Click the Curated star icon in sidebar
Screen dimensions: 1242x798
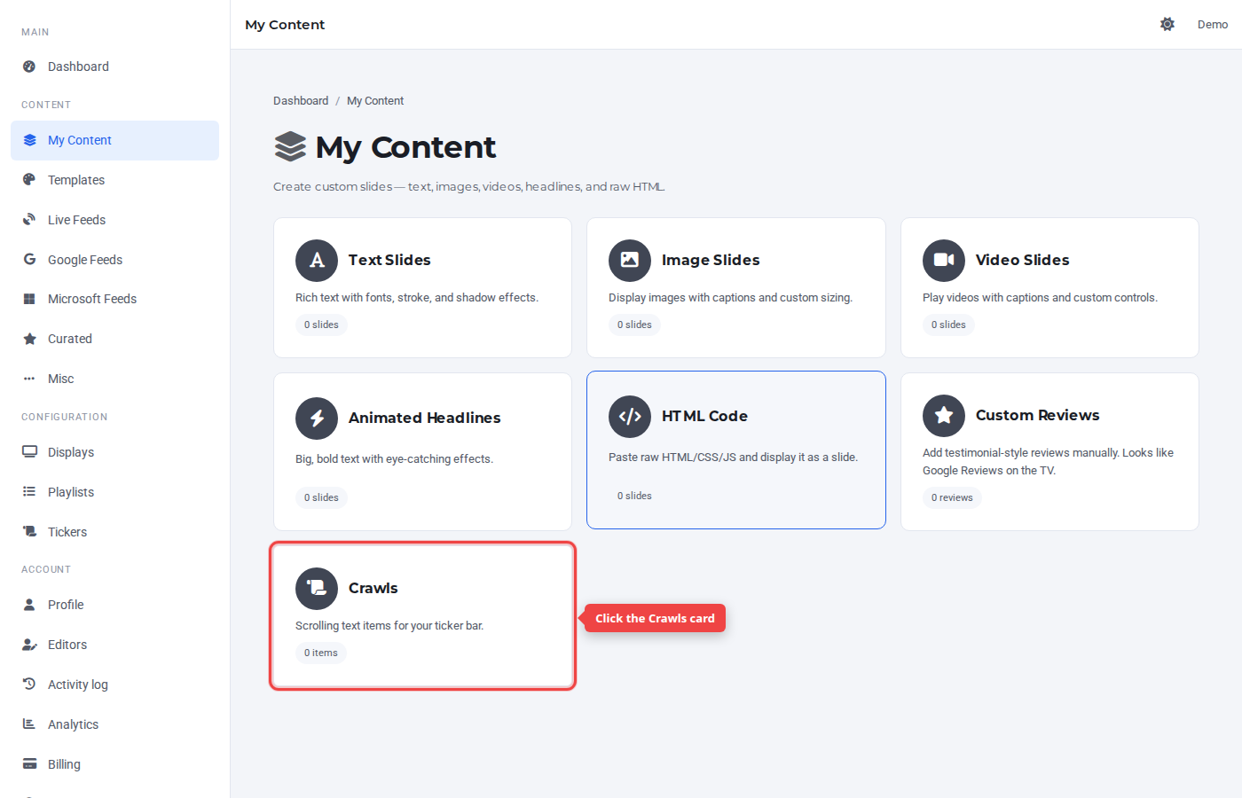coord(29,339)
